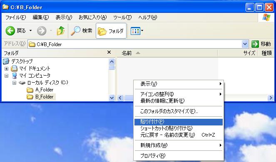Expand the address bar dropdown
Image resolution: width=276 pixels, height=162 pixels.
click(x=245, y=44)
